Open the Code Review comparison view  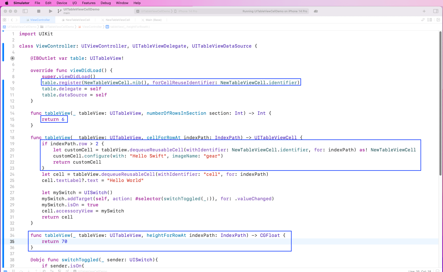pyautogui.click(x=423, y=20)
